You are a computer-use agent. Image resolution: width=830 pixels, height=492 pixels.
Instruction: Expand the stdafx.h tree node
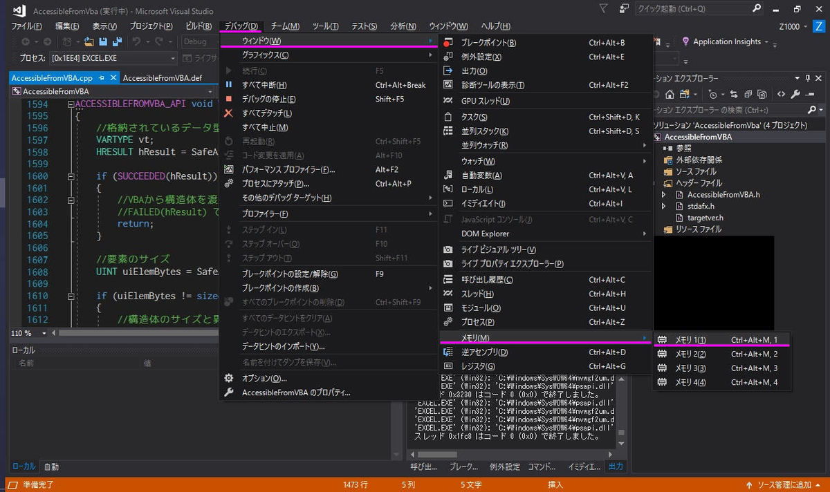click(664, 206)
